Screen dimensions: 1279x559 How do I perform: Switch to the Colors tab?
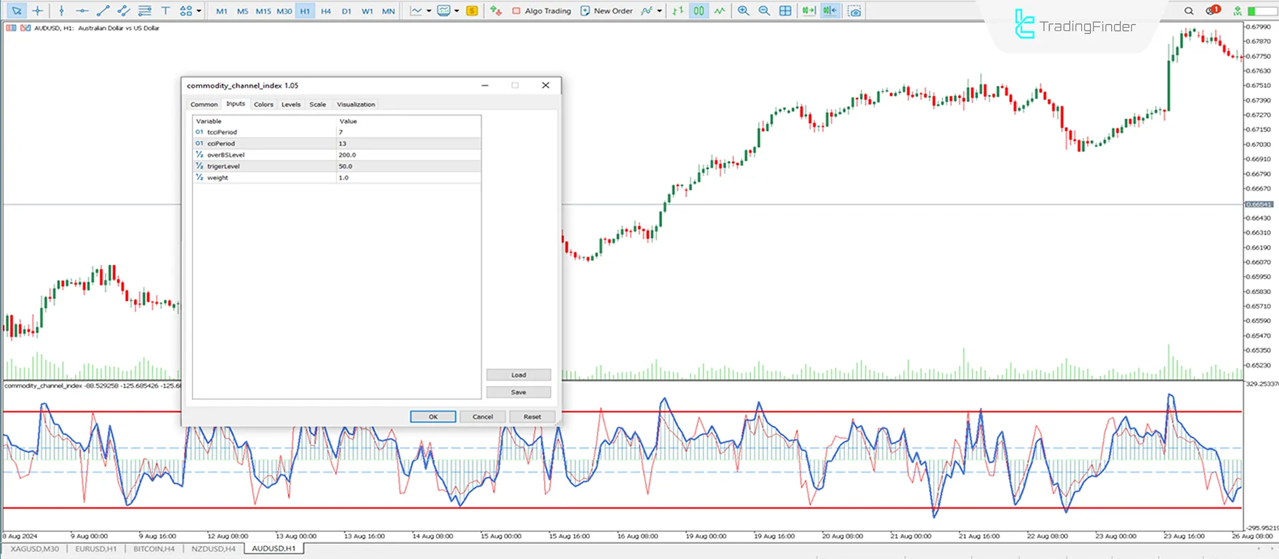coord(263,104)
